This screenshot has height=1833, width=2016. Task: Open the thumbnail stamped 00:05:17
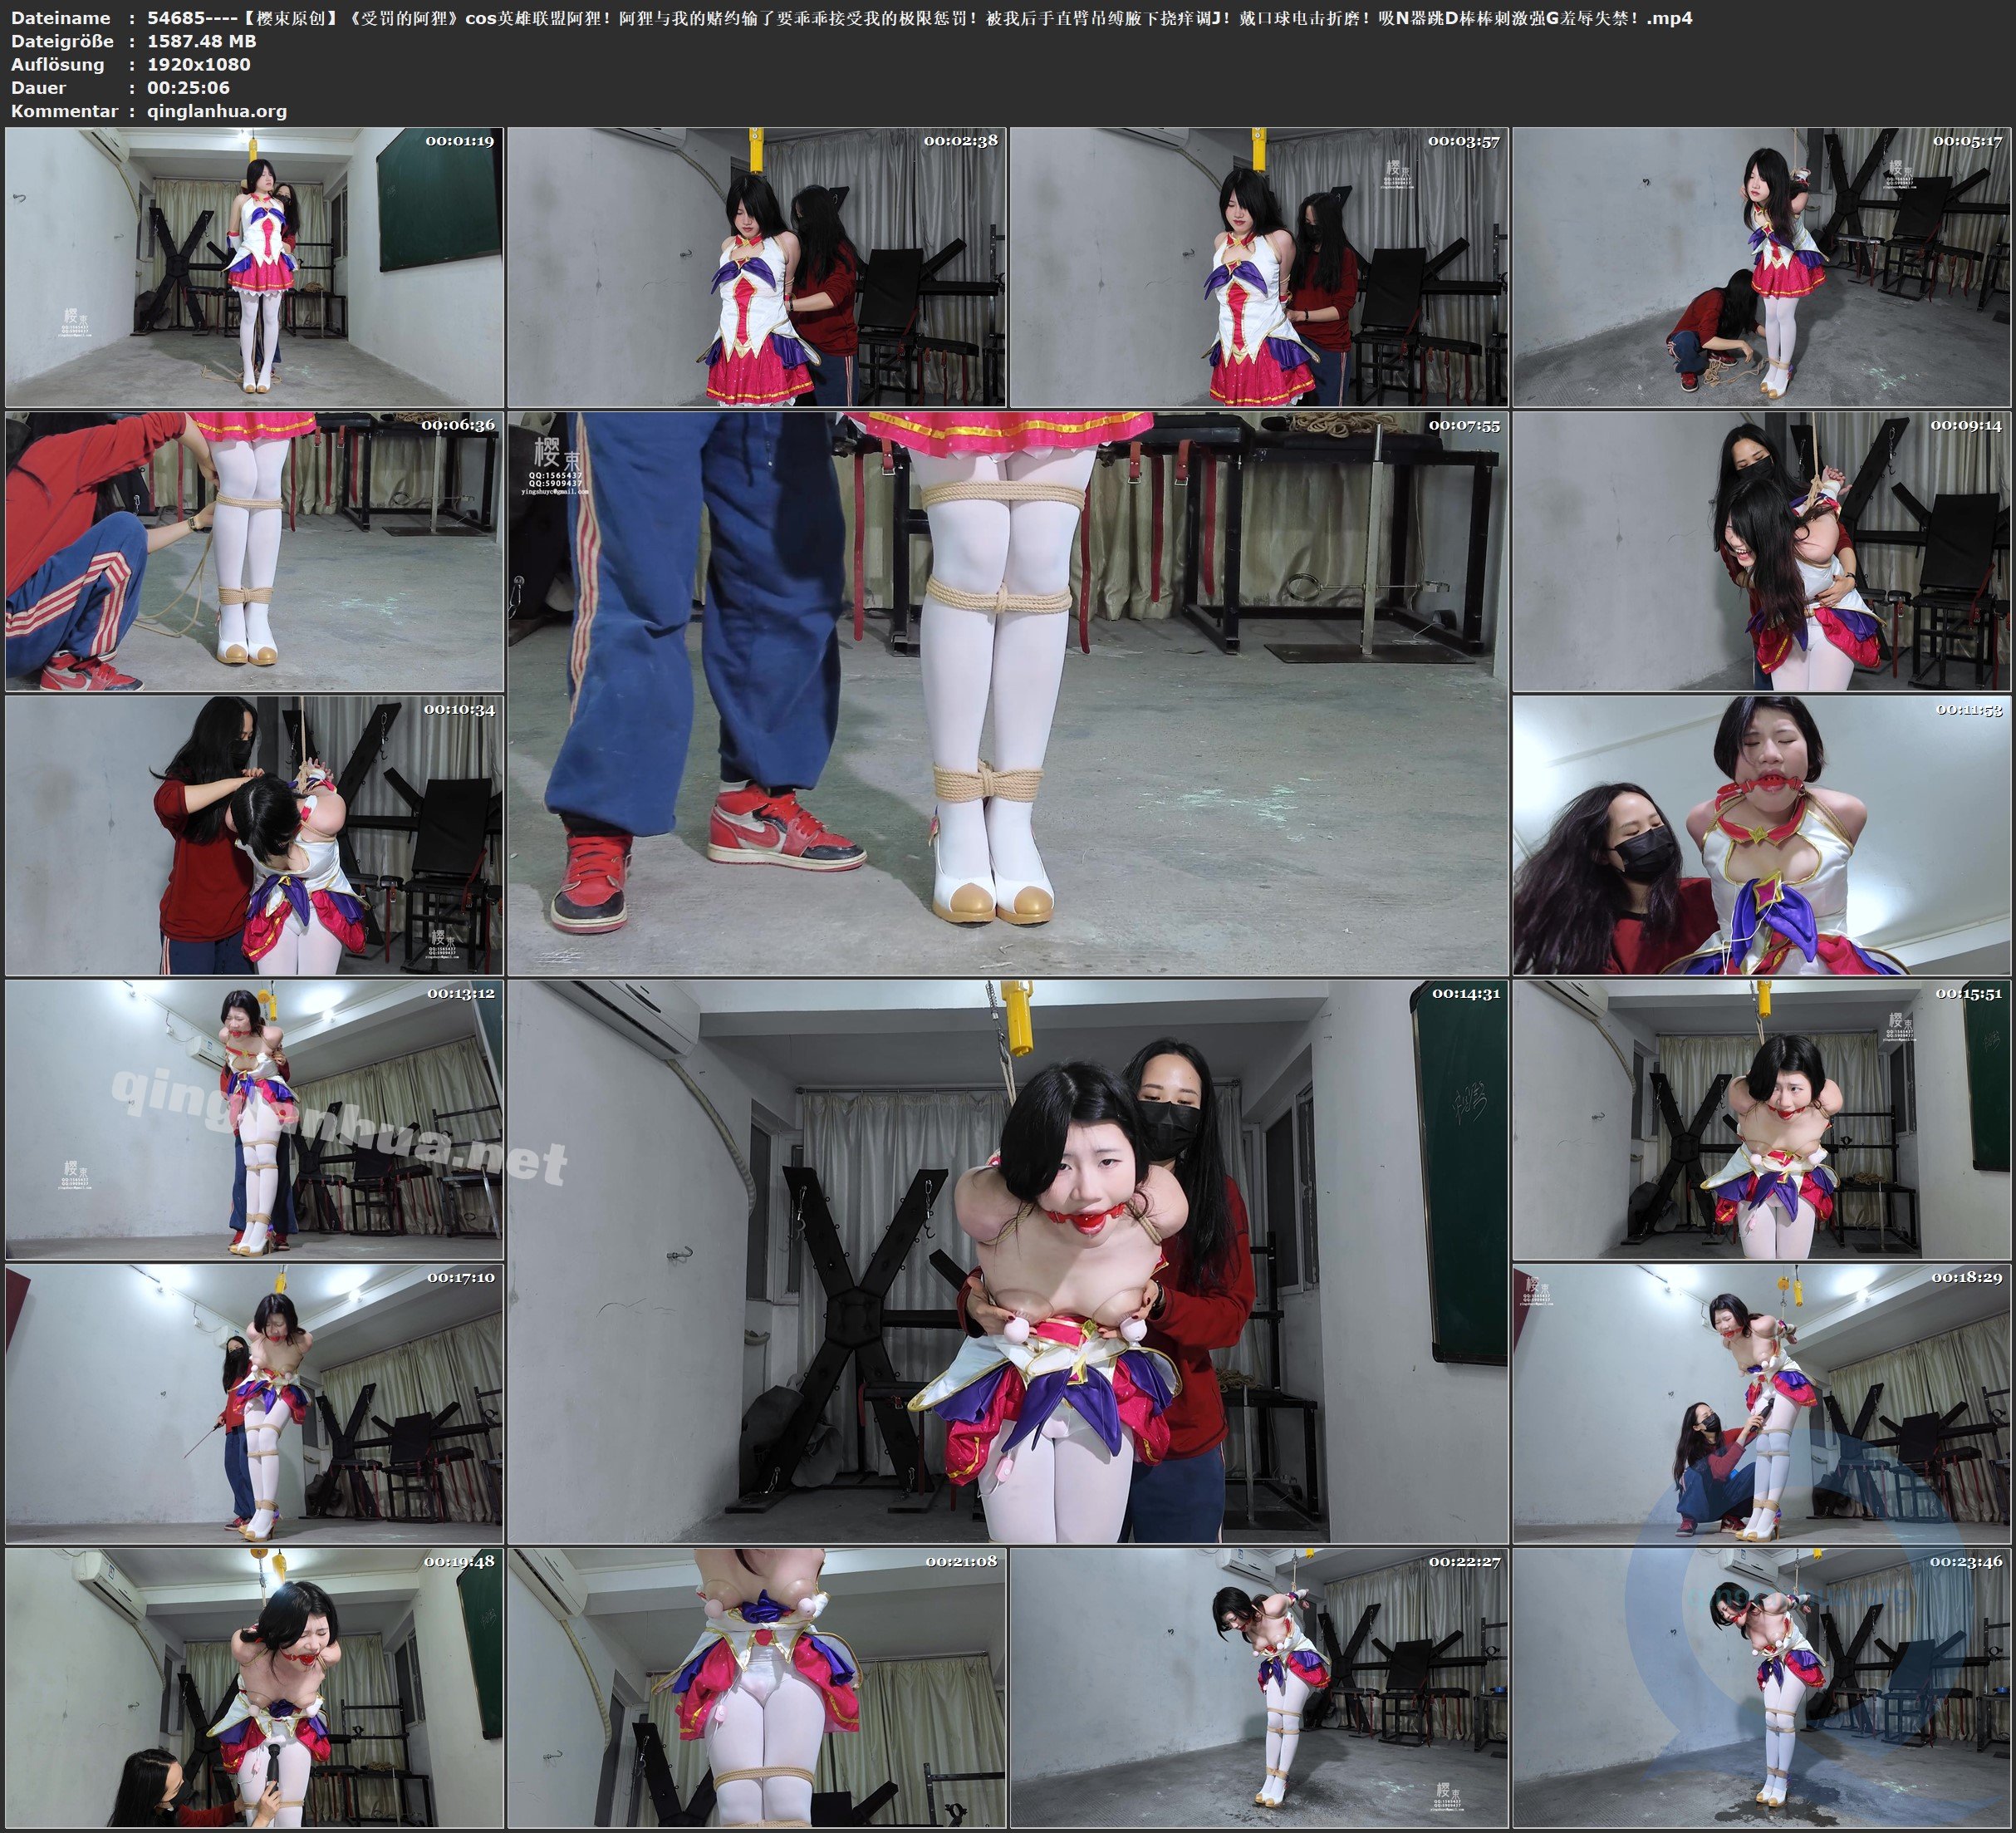click(x=1762, y=268)
